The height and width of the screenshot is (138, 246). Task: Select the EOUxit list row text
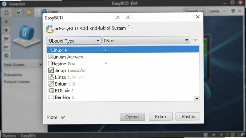click(64, 91)
